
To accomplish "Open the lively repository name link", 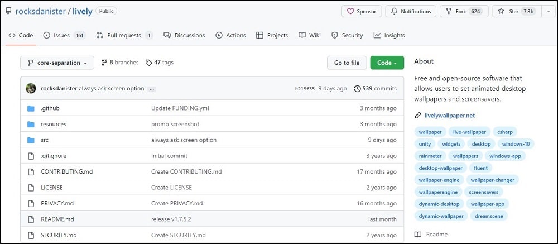I will (x=82, y=11).
